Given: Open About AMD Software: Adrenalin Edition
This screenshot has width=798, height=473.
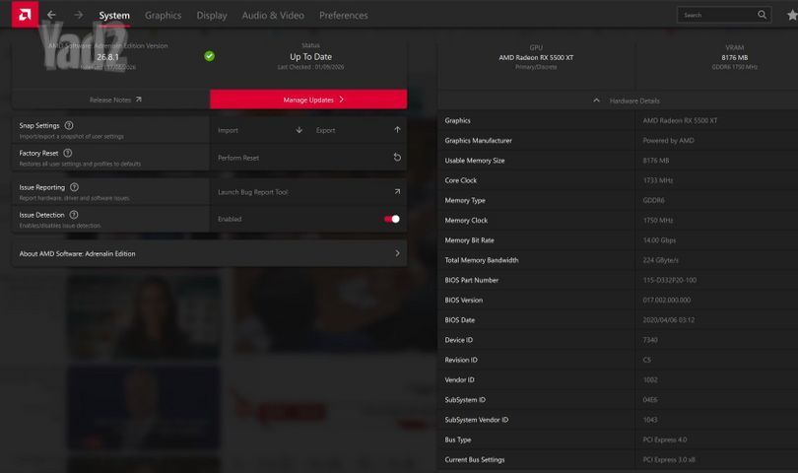Looking at the screenshot, I should click(x=209, y=253).
